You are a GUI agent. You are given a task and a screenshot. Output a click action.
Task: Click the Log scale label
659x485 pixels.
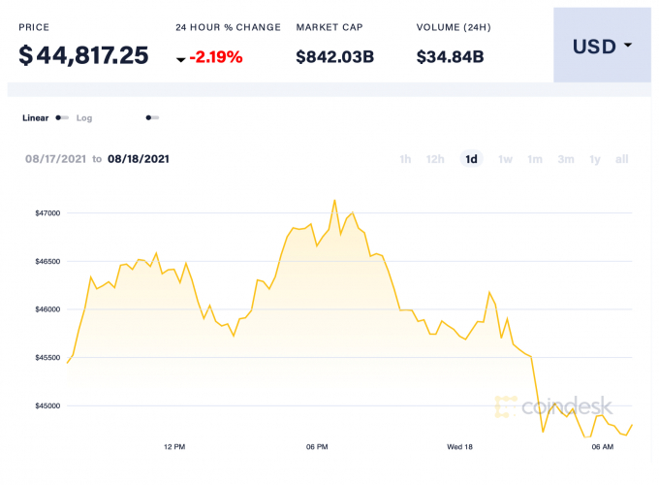84,118
